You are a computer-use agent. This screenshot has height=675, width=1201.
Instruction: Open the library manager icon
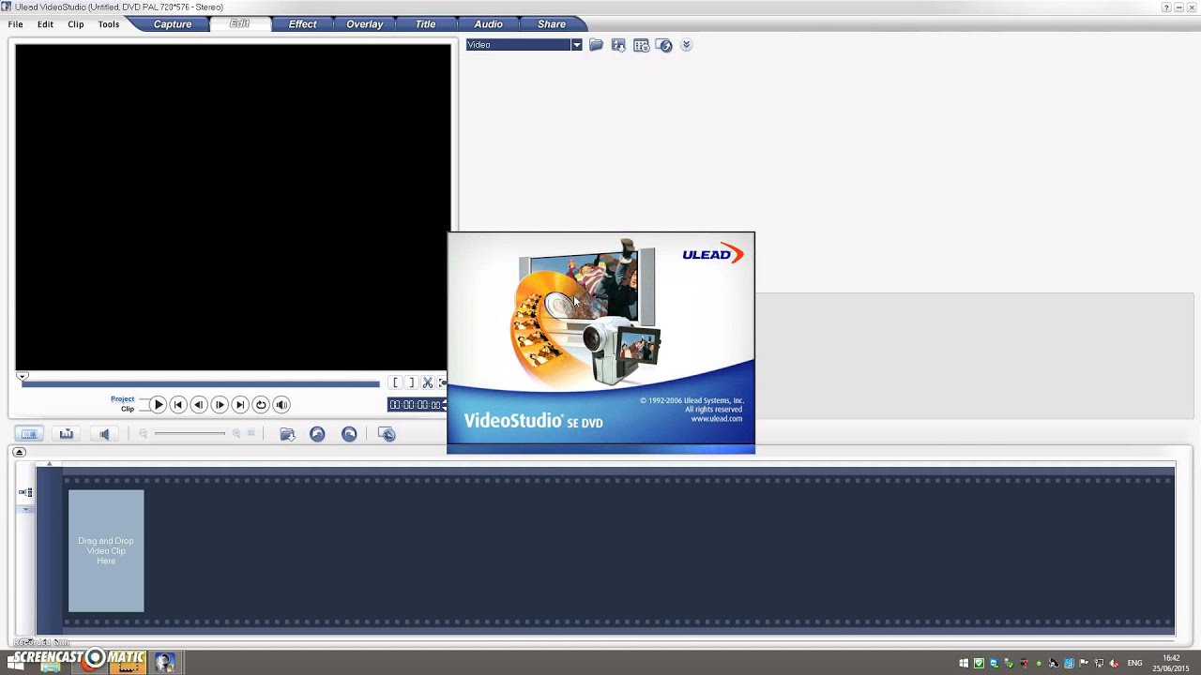(x=663, y=45)
